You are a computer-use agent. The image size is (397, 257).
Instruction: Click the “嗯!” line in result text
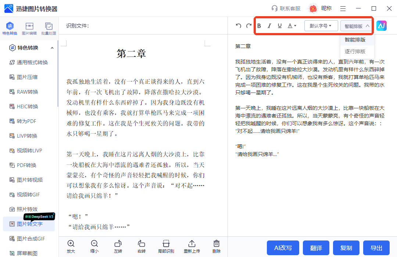(x=240, y=146)
